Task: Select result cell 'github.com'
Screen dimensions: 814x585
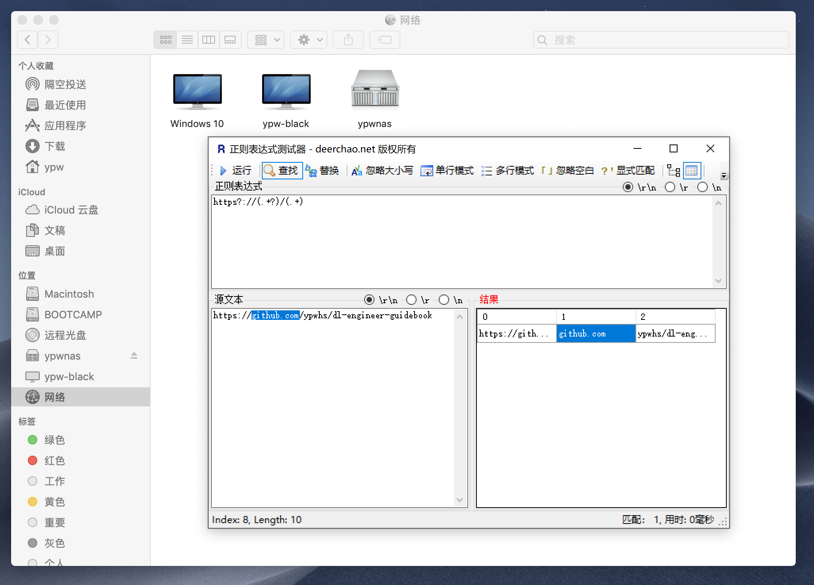Action: click(596, 334)
